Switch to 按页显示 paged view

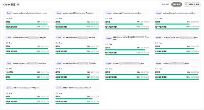tap(165, 4)
